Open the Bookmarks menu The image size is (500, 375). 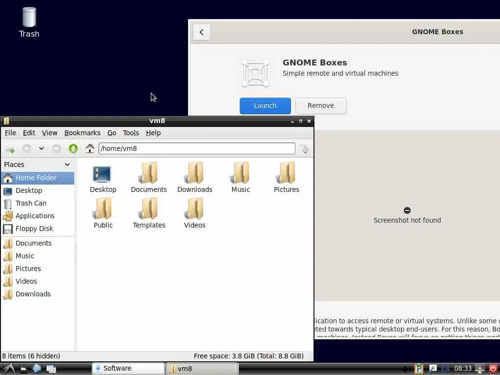coord(82,133)
